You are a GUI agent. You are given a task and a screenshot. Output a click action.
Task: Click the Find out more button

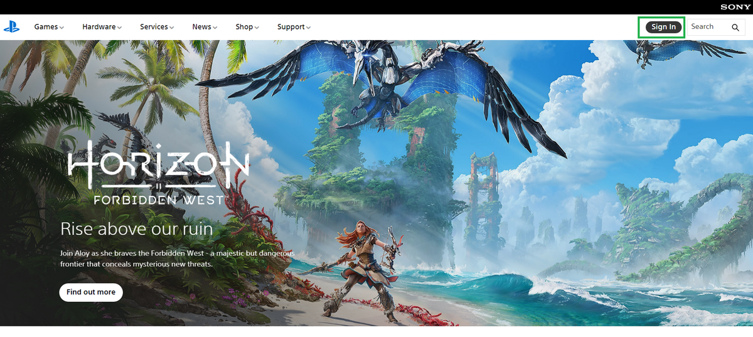[x=91, y=292]
